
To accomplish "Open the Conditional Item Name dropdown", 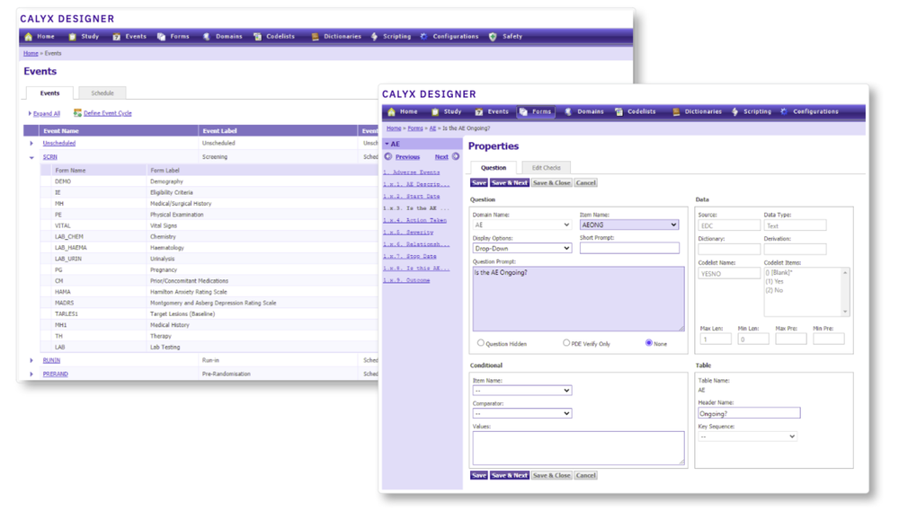I will 521,391.
